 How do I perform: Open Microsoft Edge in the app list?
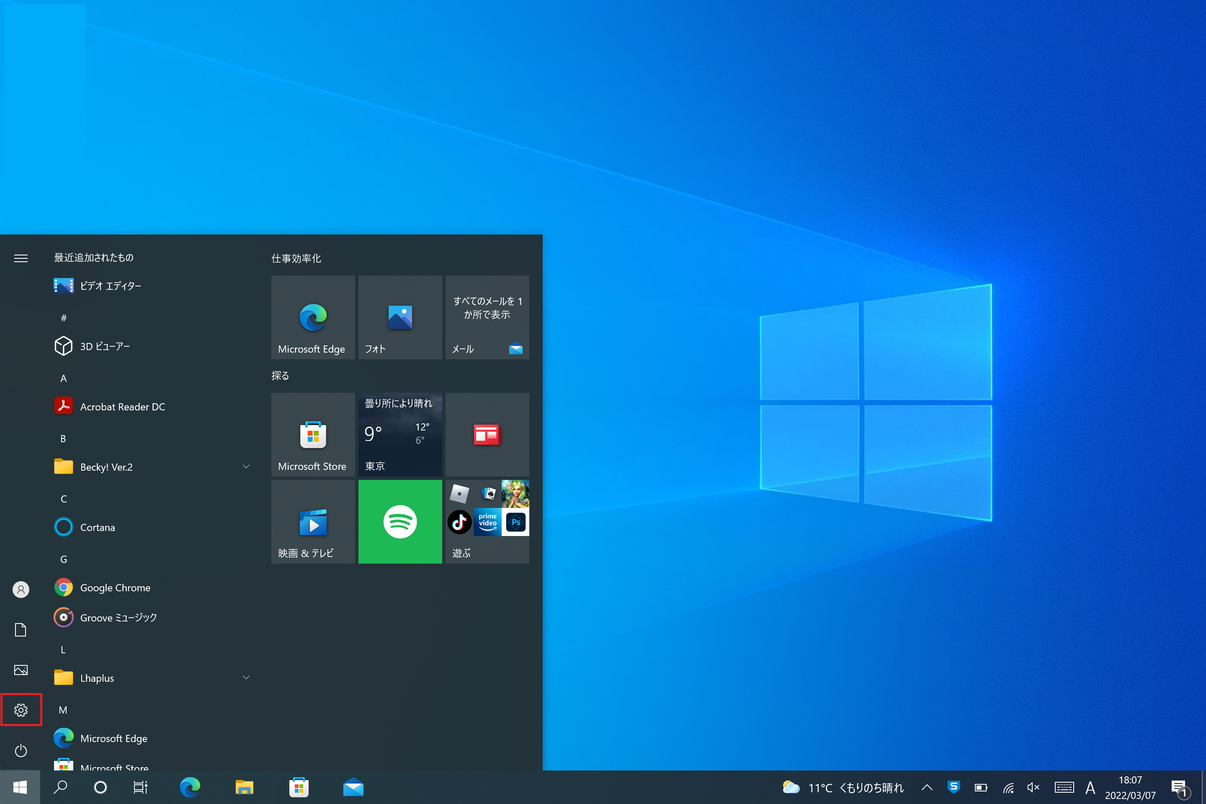pos(154,738)
